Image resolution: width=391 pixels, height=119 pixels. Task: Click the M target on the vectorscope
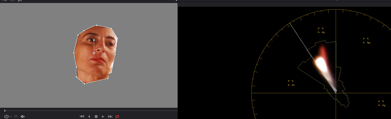[366, 41]
